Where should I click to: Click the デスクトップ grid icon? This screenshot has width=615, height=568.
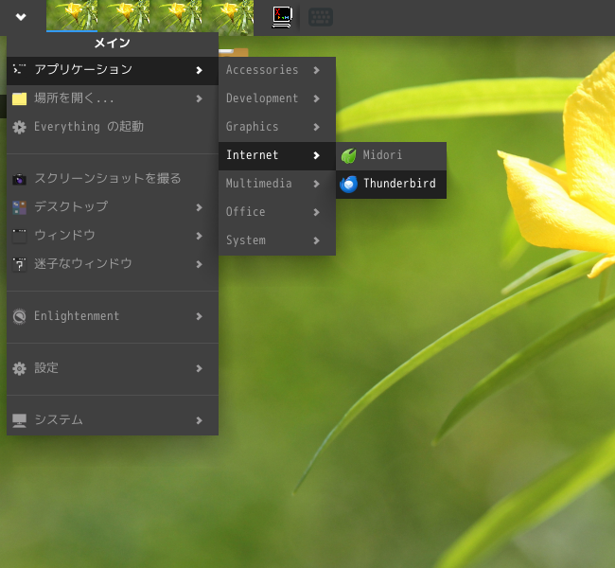(x=19, y=207)
